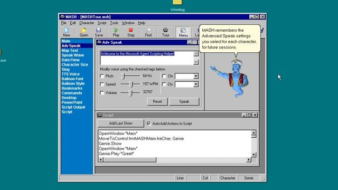Expand the Ctx dropdown list

click(196, 84)
